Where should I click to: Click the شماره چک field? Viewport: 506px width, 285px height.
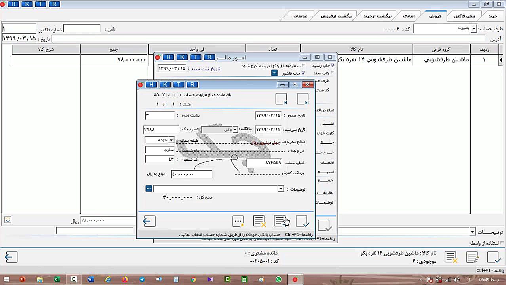(161, 130)
